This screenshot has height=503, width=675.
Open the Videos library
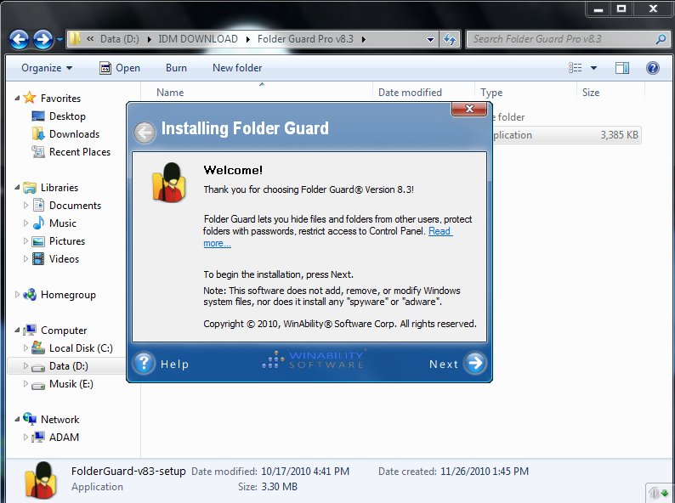(x=64, y=259)
